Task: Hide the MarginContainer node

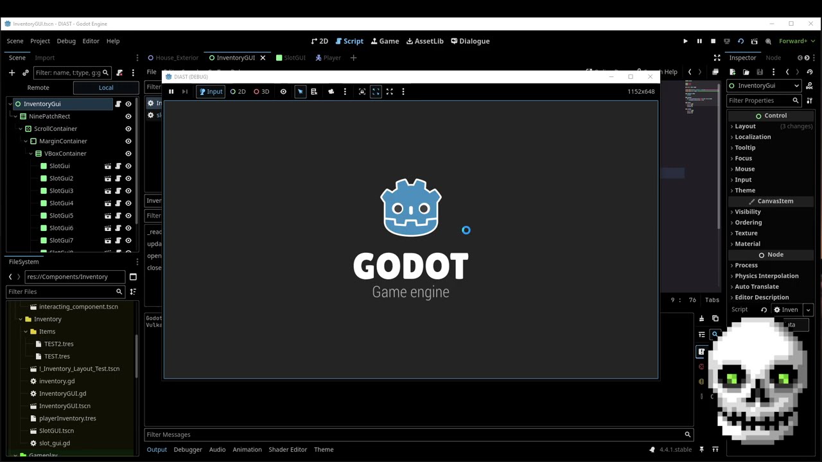Action: (128, 141)
